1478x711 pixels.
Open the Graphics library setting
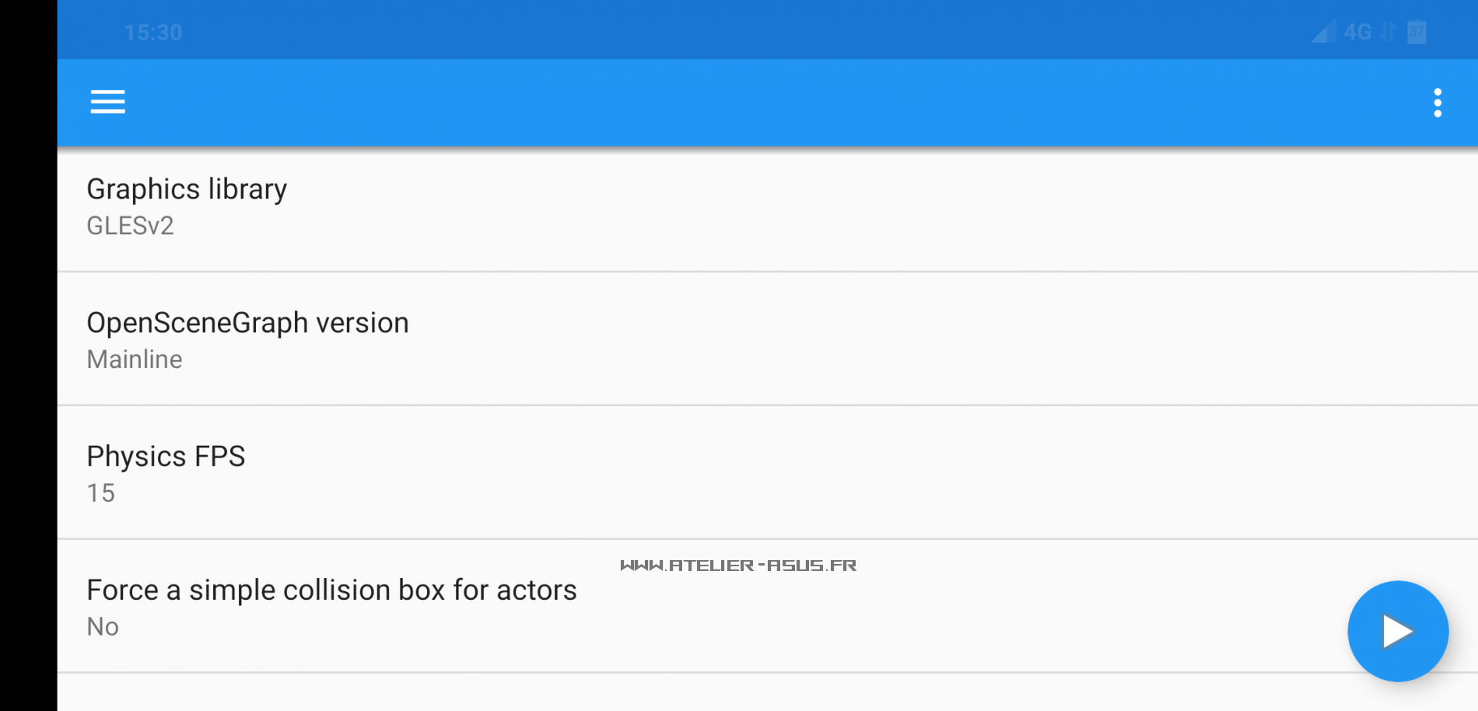(187, 189)
